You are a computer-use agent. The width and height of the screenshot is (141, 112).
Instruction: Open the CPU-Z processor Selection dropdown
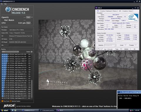tap(110, 45)
